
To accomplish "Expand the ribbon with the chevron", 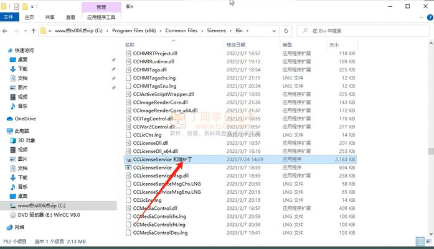I will point(422,17).
